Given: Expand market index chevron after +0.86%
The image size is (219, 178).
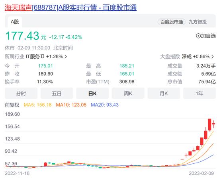Looking at the screenshot, I should (x=213, y=57).
